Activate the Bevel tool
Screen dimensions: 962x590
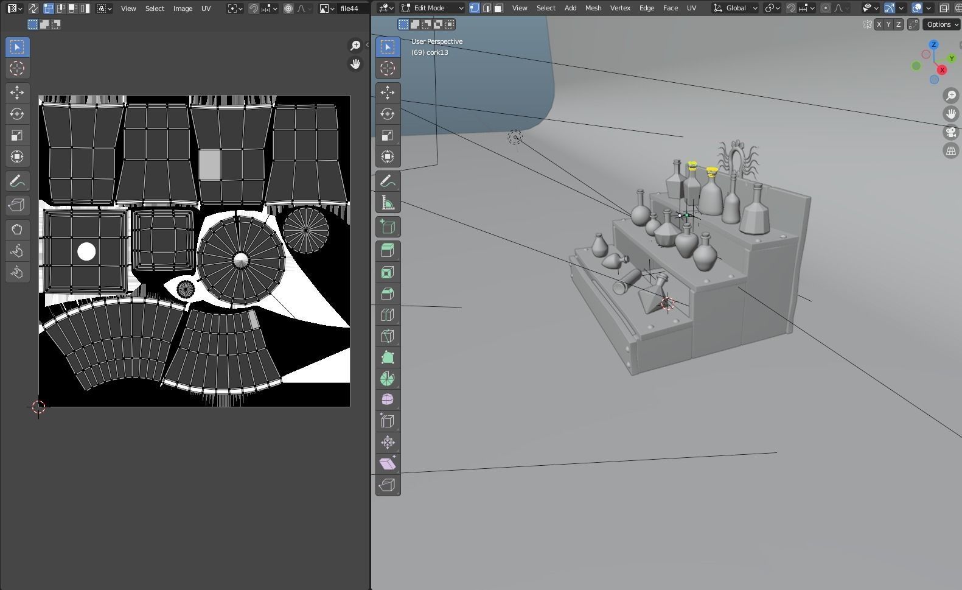tap(388, 293)
